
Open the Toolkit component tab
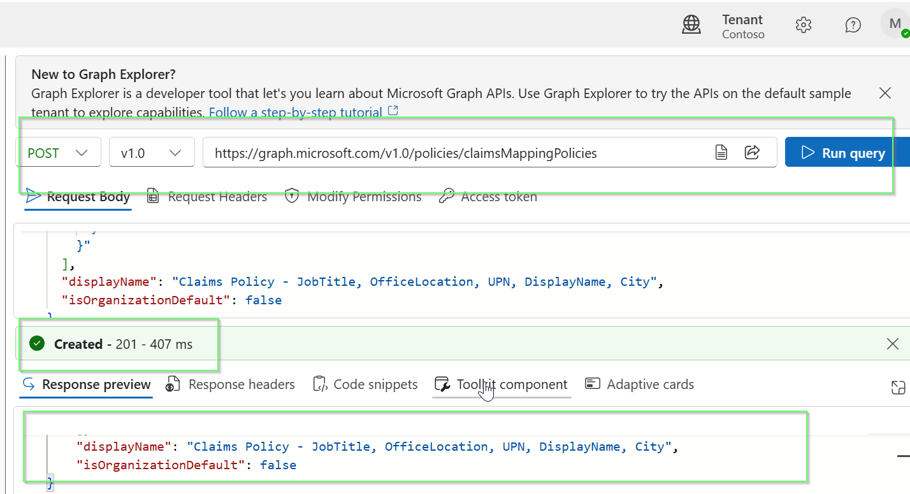click(501, 385)
